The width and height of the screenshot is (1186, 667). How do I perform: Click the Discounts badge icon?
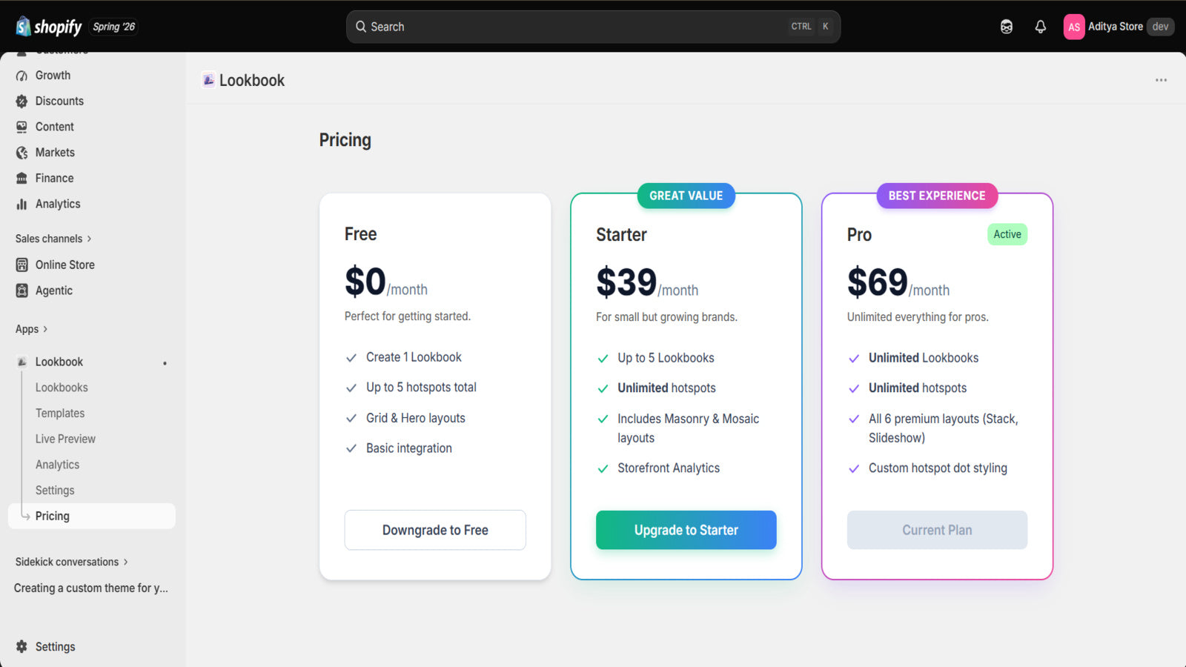point(21,102)
